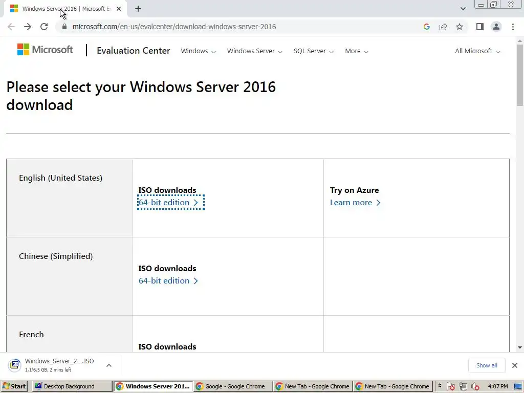The image size is (524, 393).
Task: Open the tab search dropdown arrow
Action: coord(463,9)
